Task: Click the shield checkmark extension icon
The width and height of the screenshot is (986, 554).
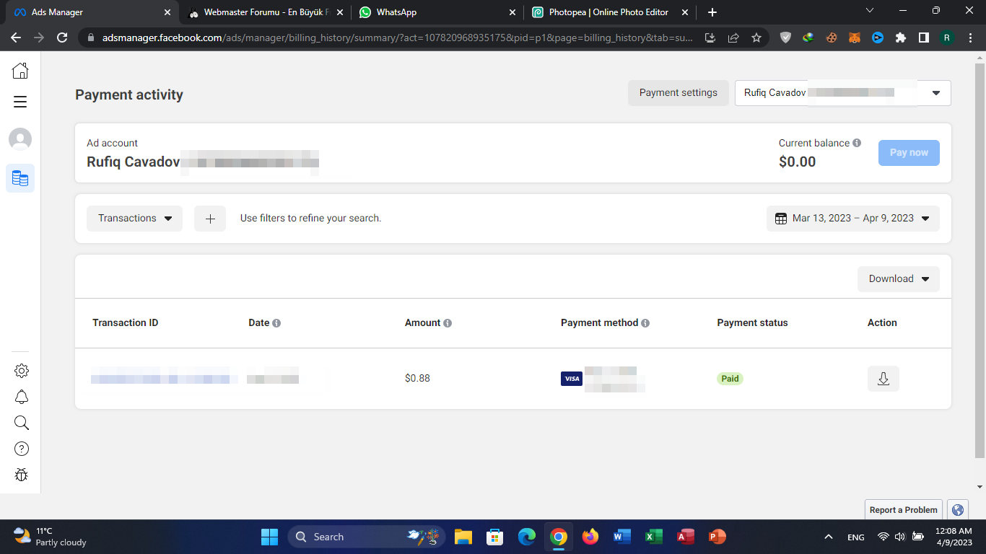Action: tap(786, 38)
